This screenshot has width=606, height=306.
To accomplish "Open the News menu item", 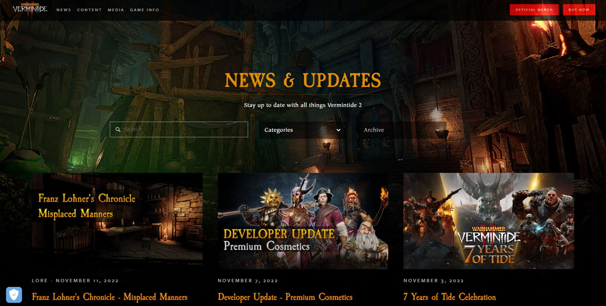I will click(64, 10).
